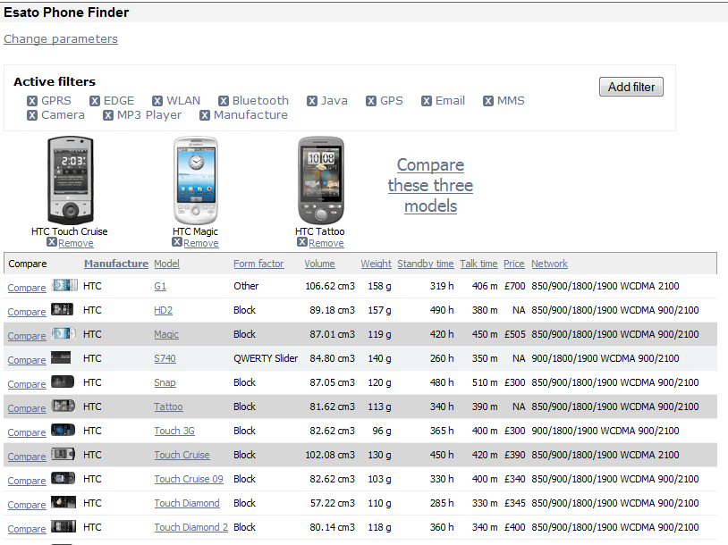
Task: Open the S740 model link
Action: (165, 358)
